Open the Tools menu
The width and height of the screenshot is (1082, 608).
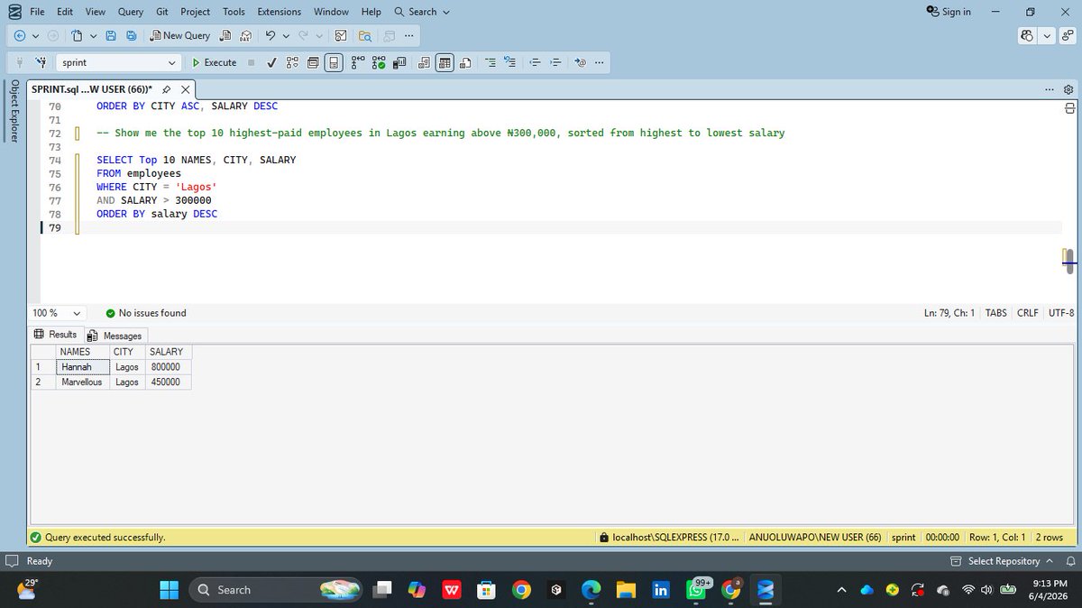tap(234, 12)
